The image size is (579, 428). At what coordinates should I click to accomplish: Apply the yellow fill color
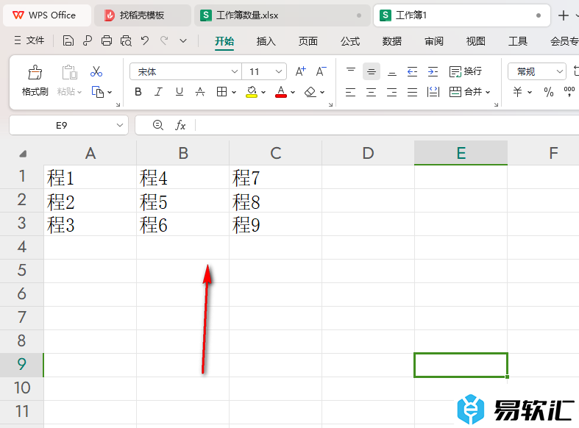252,92
